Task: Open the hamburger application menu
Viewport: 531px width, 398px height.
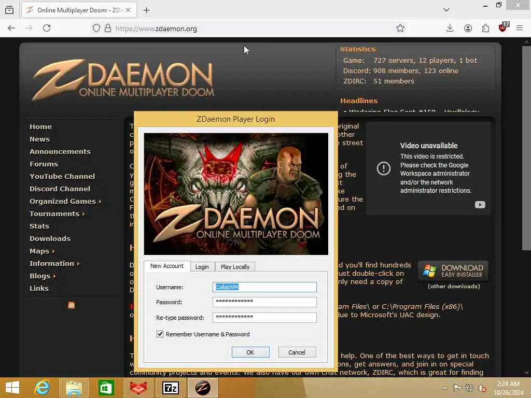Action: click(520, 28)
